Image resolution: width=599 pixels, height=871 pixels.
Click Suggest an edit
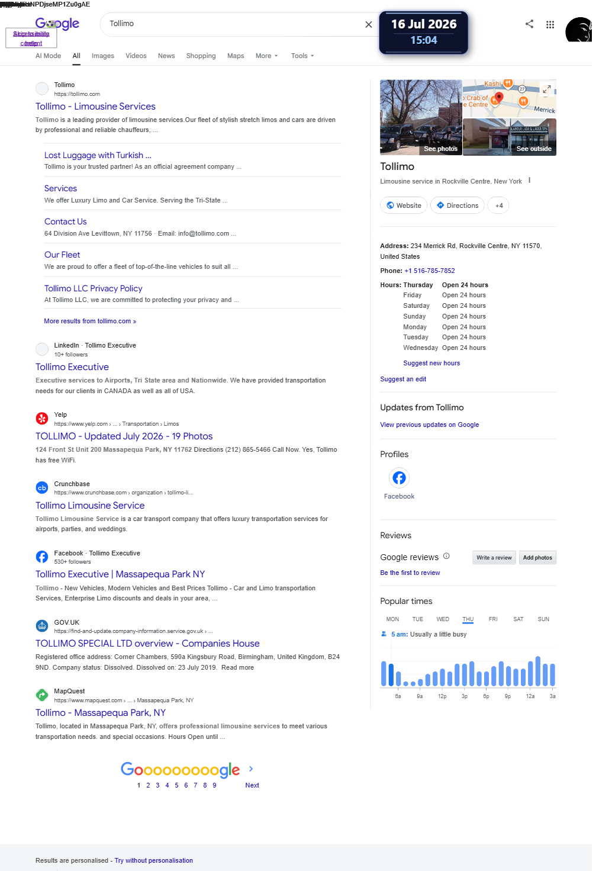403,379
